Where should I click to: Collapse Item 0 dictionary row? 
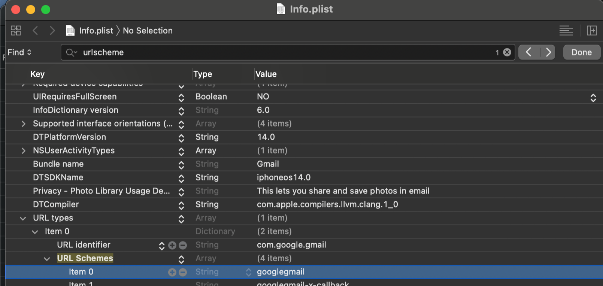[x=35, y=232]
